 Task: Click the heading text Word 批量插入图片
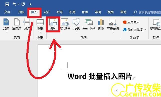coord(100,76)
